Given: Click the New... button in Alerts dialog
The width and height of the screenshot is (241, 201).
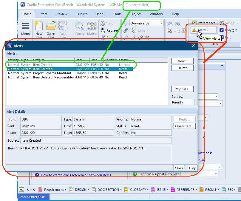Looking at the screenshot, I should [x=183, y=61].
